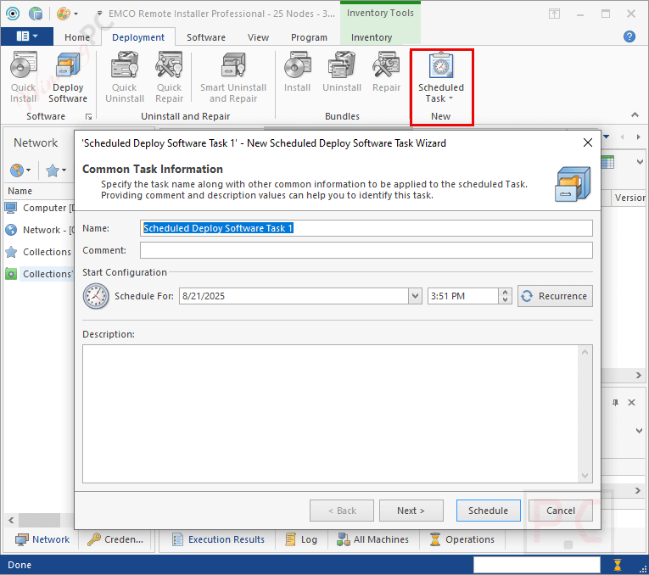Click the Cancel button

pos(561,511)
